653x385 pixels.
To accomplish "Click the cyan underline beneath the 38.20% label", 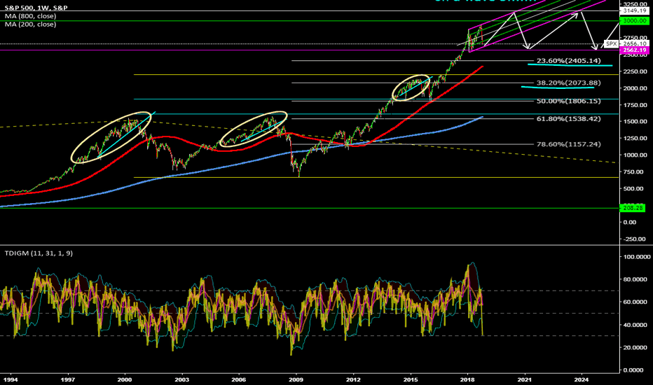I will click(x=558, y=87).
